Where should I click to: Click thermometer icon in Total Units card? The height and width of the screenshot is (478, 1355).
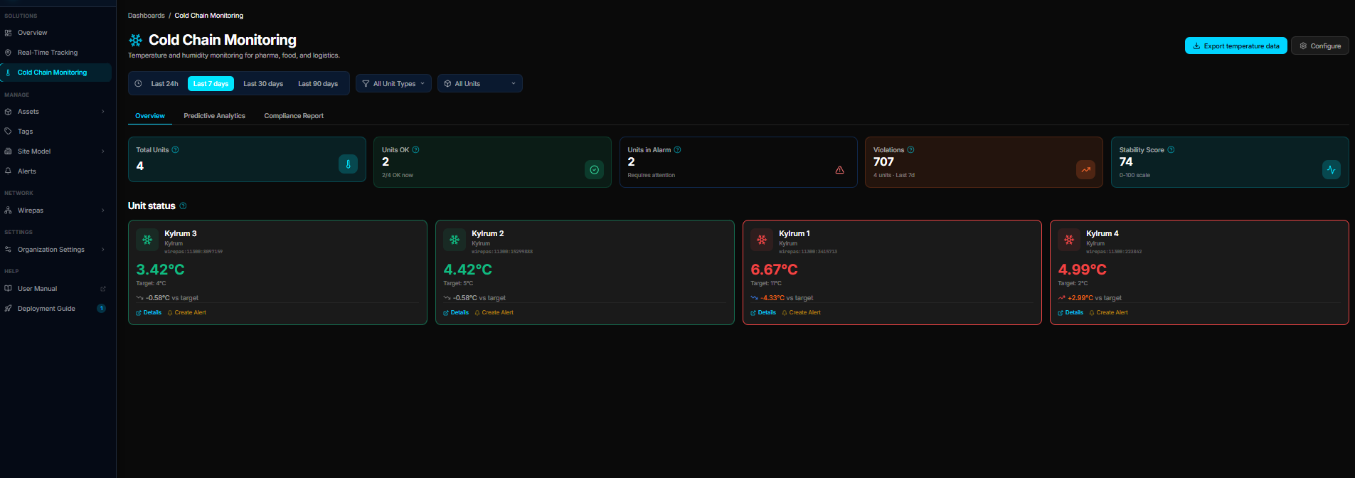[348, 164]
